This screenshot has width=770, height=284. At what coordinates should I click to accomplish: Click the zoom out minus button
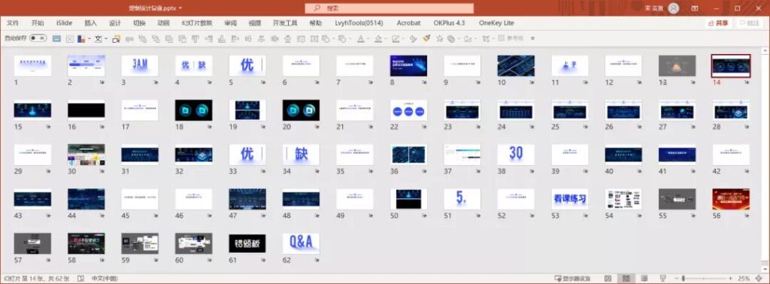coord(676,279)
